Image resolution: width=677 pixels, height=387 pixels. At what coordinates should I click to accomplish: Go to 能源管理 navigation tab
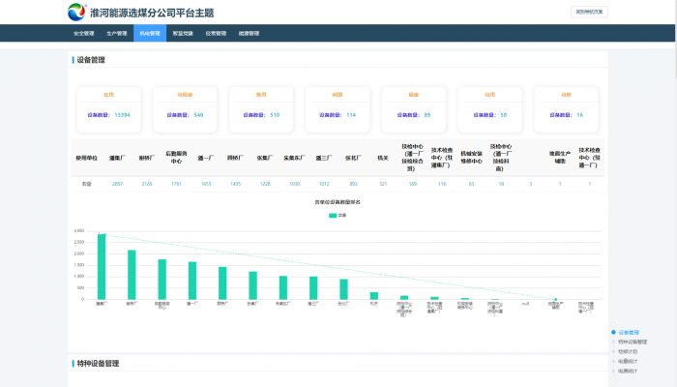[249, 33]
